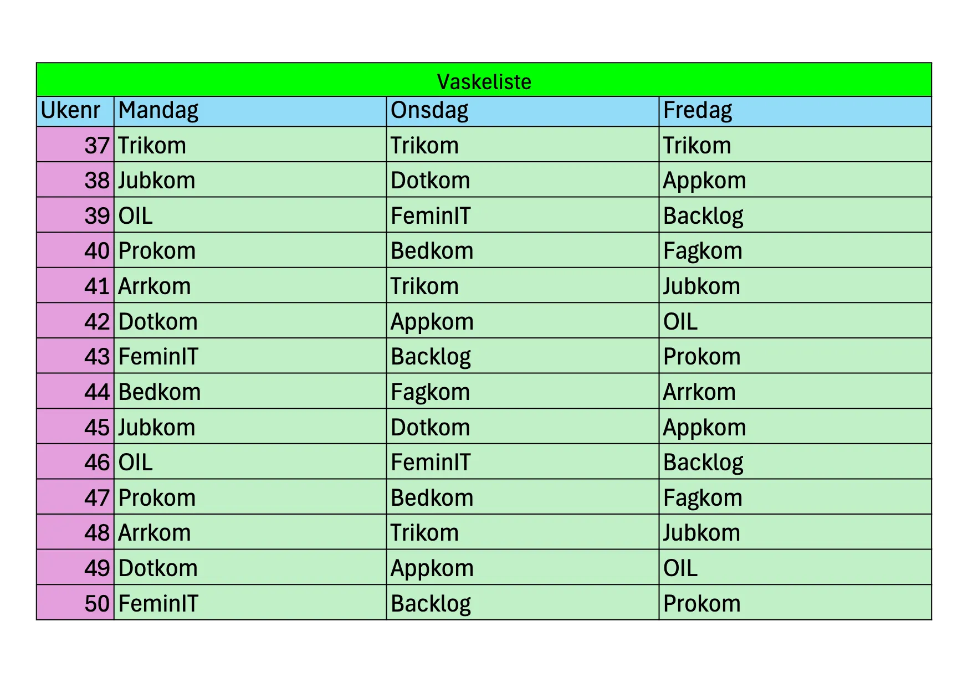This screenshot has height=688, width=973.
Task: Click the Mandag column header
Action: 158,111
